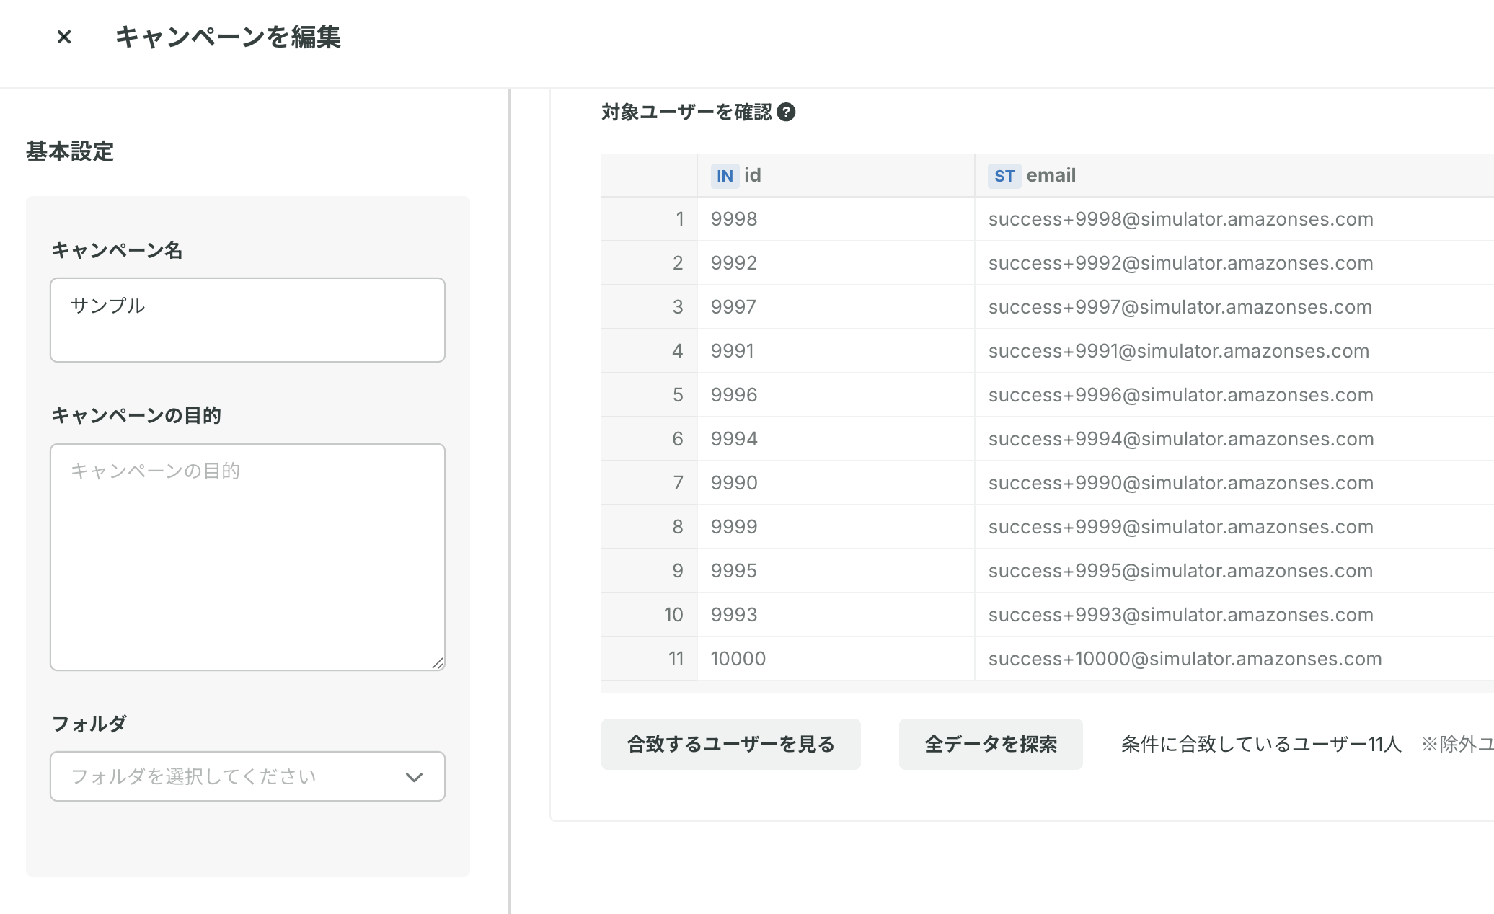Viewport: 1494px width, 914px height.
Task: Click email success+9992@simulator.amazonses.com cell
Action: (x=1180, y=263)
